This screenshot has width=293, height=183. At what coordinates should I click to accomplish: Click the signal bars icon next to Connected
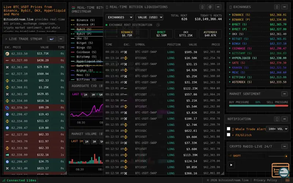(x=4, y=180)
